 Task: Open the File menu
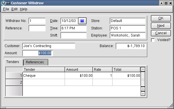[x=6, y=9]
